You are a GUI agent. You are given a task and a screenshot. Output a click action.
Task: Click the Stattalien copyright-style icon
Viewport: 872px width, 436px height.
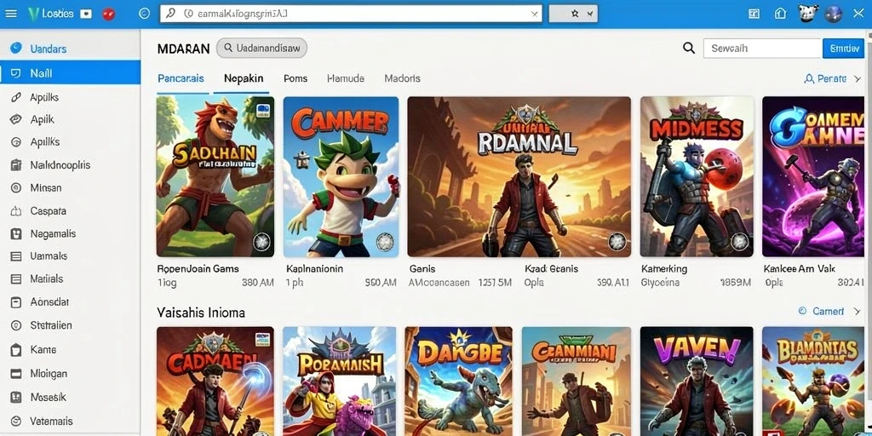point(15,326)
